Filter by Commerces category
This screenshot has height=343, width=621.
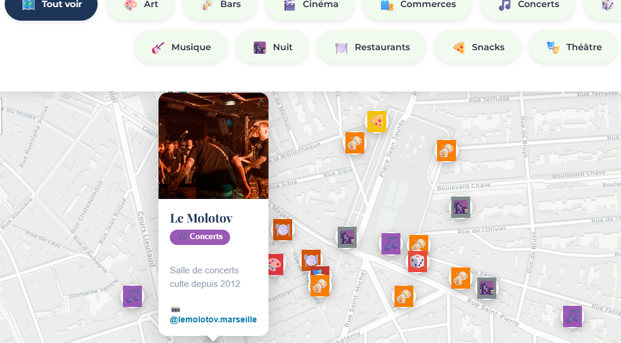coord(417,5)
